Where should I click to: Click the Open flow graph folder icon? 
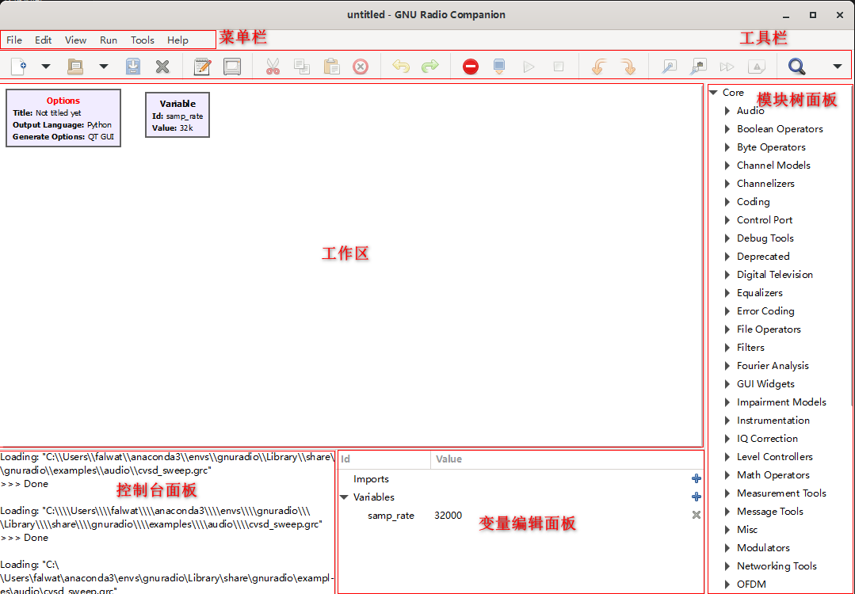[x=75, y=67]
